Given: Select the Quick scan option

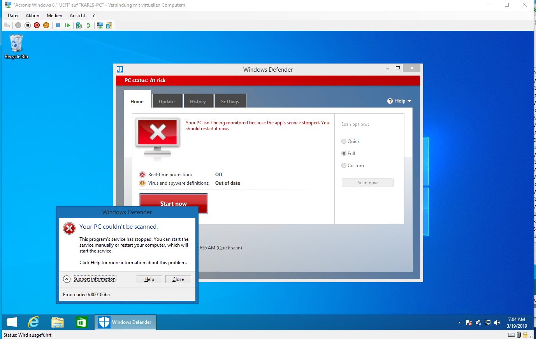Looking at the screenshot, I should tap(344, 141).
